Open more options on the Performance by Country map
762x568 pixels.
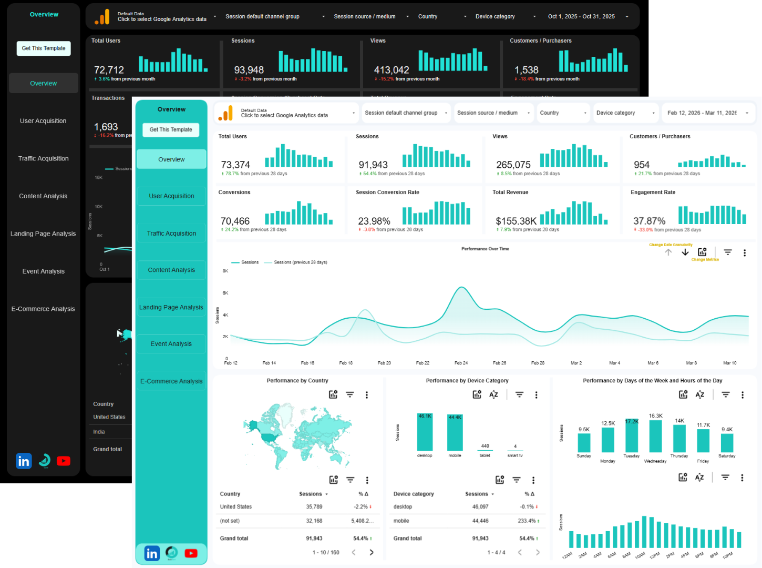click(367, 394)
